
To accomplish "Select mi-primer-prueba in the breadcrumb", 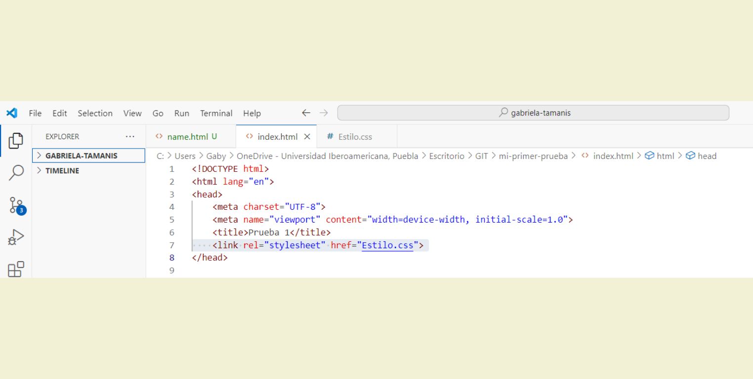I will (x=534, y=156).
